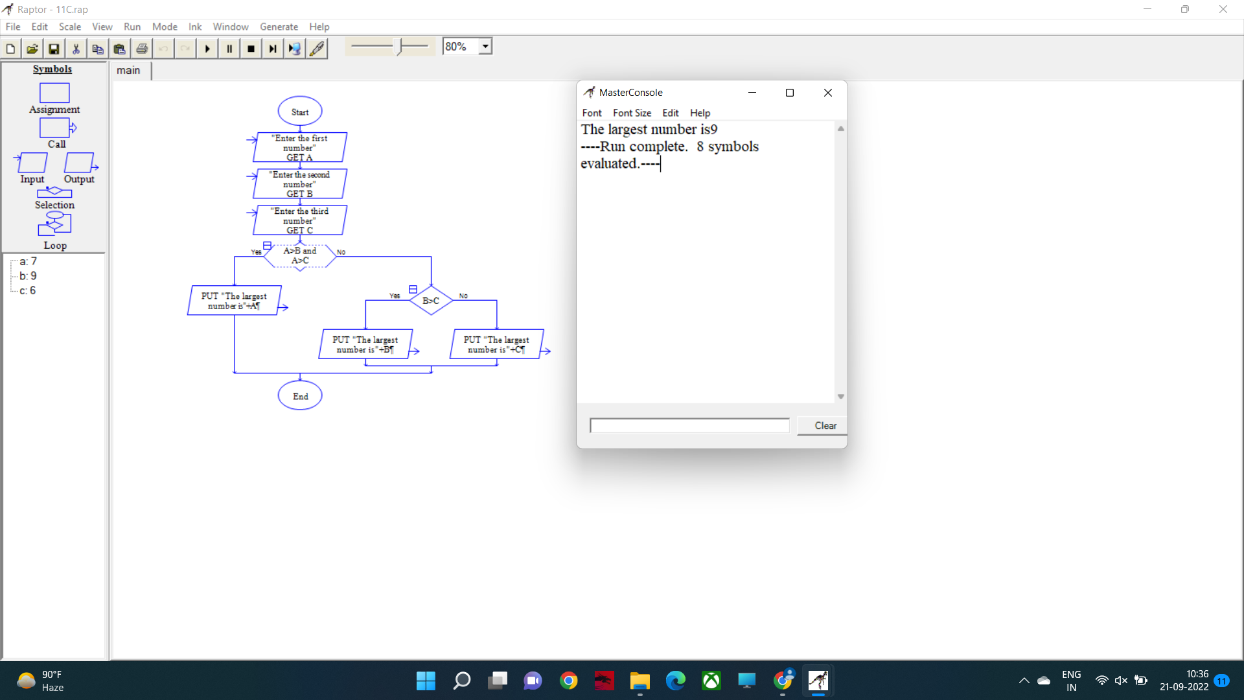Collapse the B>C selection branch
The image size is (1244, 700).
click(413, 289)
